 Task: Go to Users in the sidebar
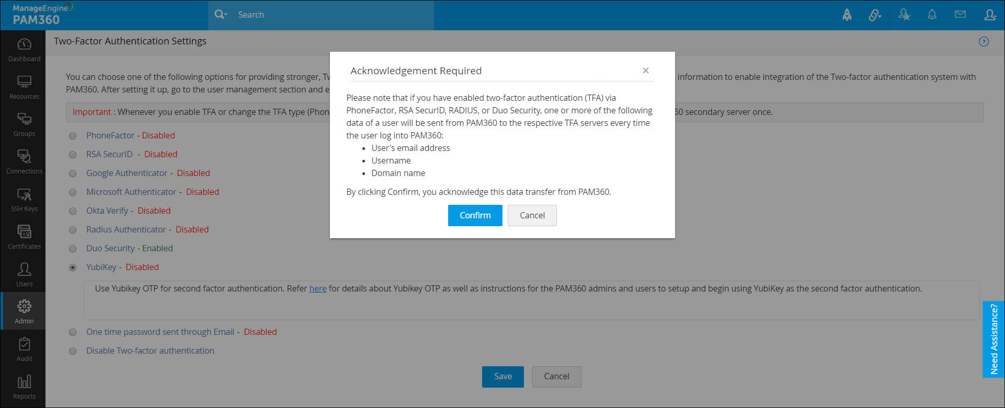click(24, 275)
